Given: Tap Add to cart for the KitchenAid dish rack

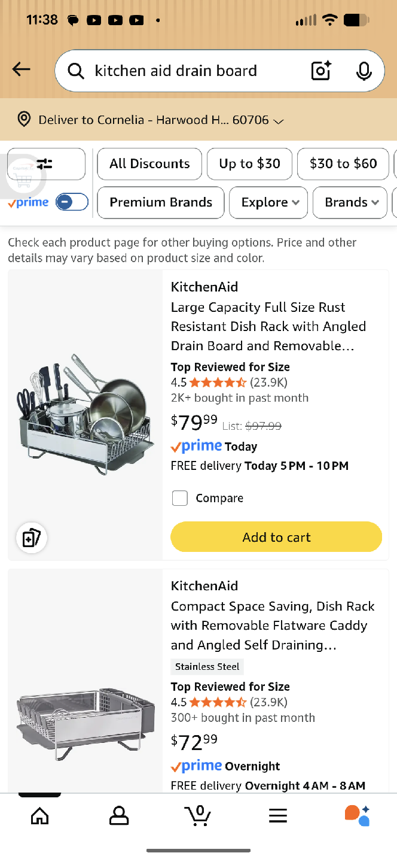Looking at the screenshot, I should (x=276, y=537).
